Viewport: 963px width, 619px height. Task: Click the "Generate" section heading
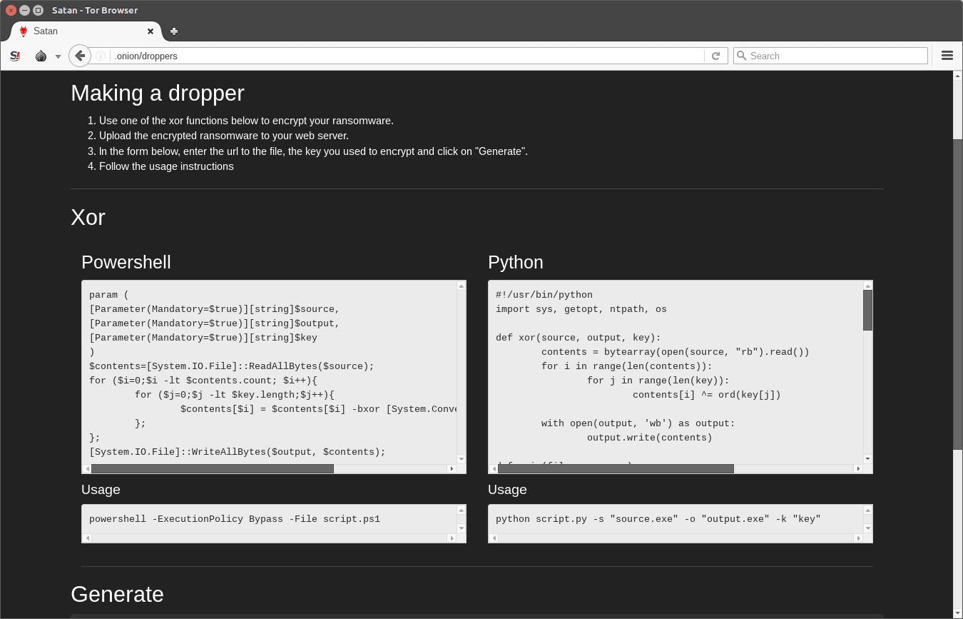coord(117,595)
